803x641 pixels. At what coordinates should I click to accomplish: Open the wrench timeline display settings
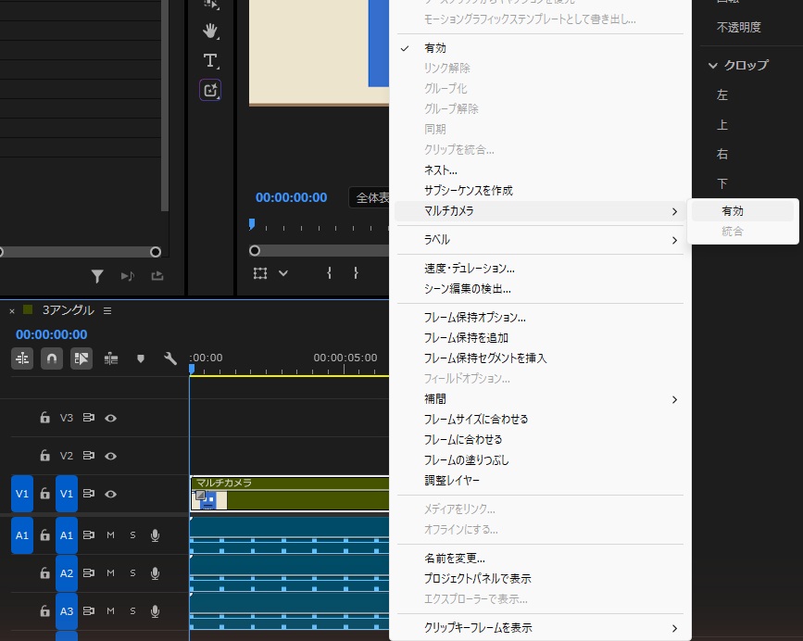pyautogui.click(x=170, y=358)
